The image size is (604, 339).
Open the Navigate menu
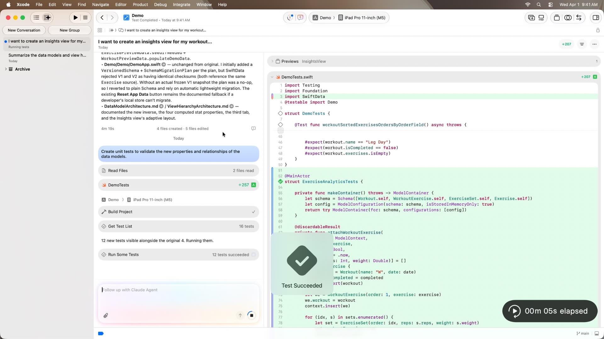coord(100,4)
